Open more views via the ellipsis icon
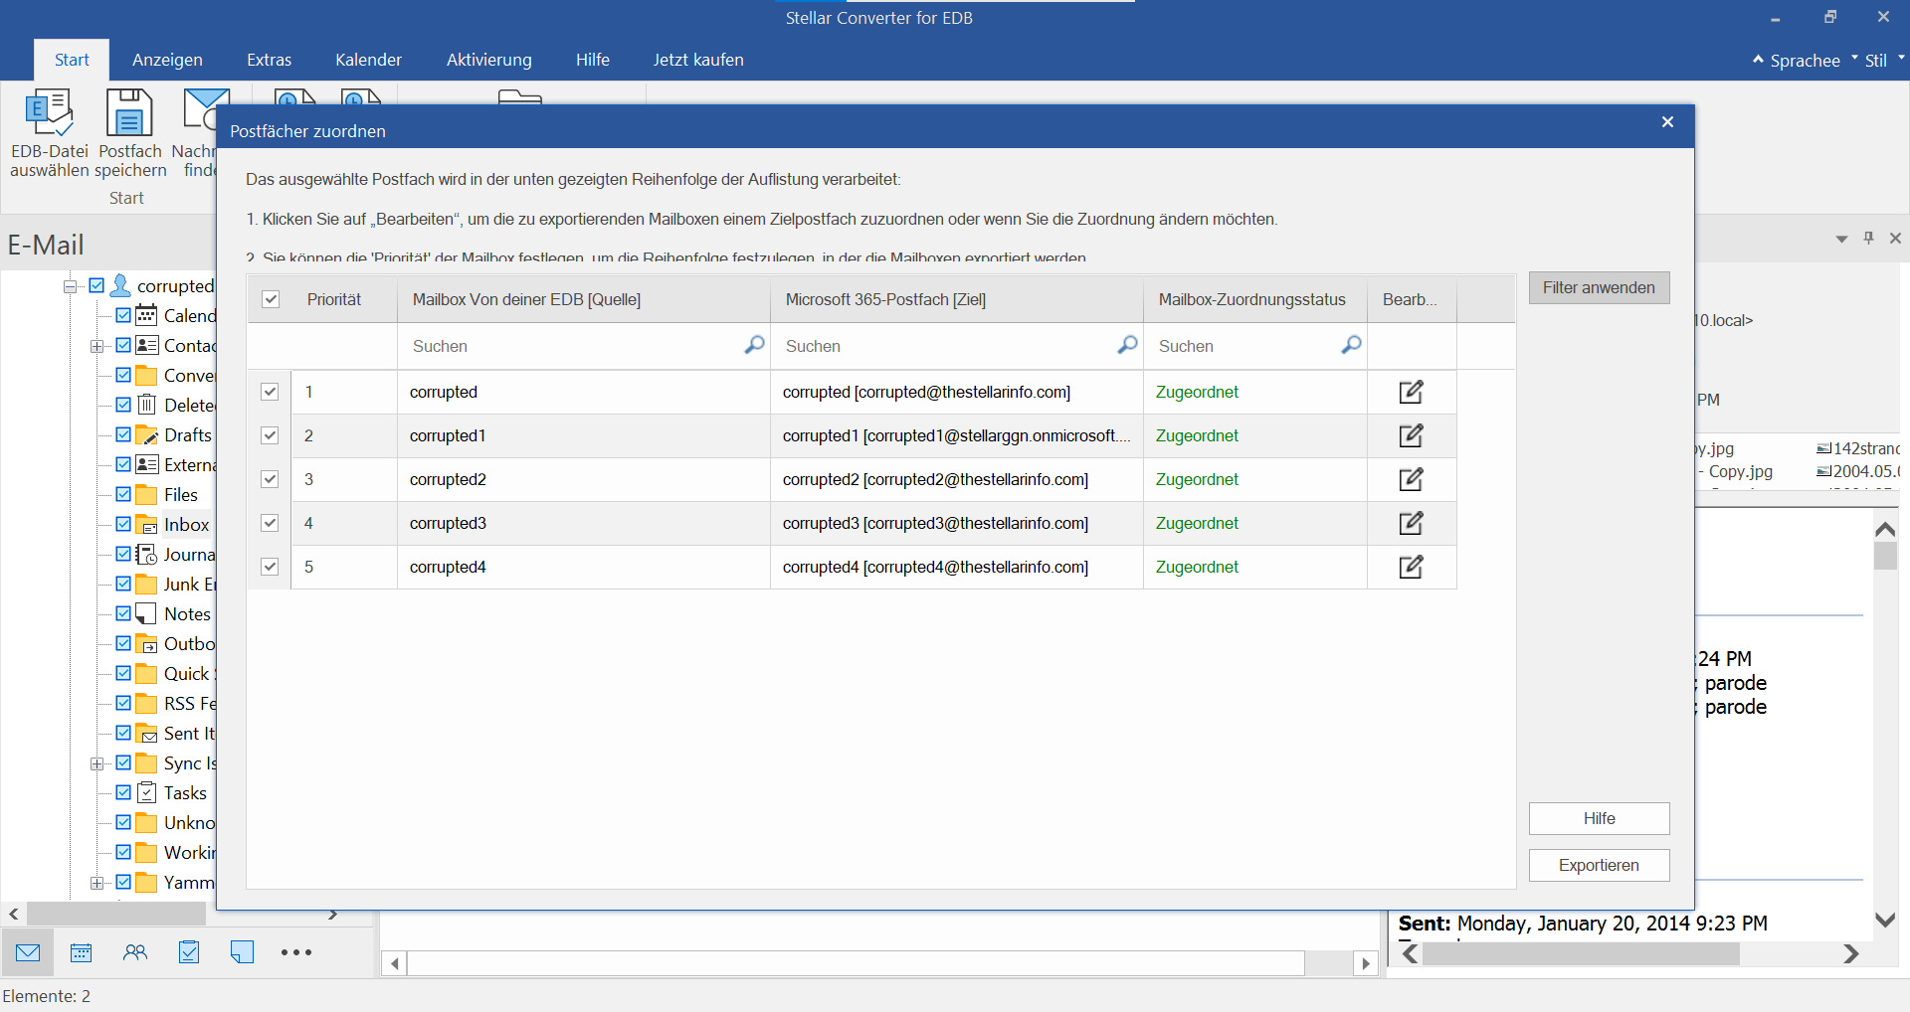 point(295,952)
